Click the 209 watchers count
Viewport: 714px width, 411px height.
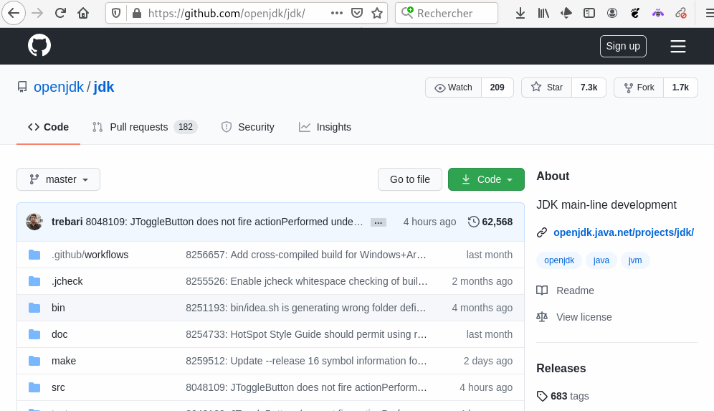click(498, 88)
